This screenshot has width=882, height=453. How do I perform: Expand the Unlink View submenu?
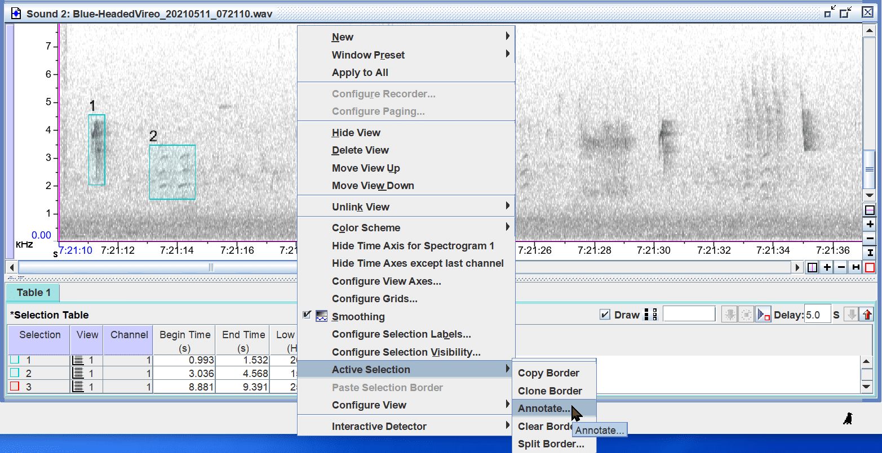[x=406, y=207]
